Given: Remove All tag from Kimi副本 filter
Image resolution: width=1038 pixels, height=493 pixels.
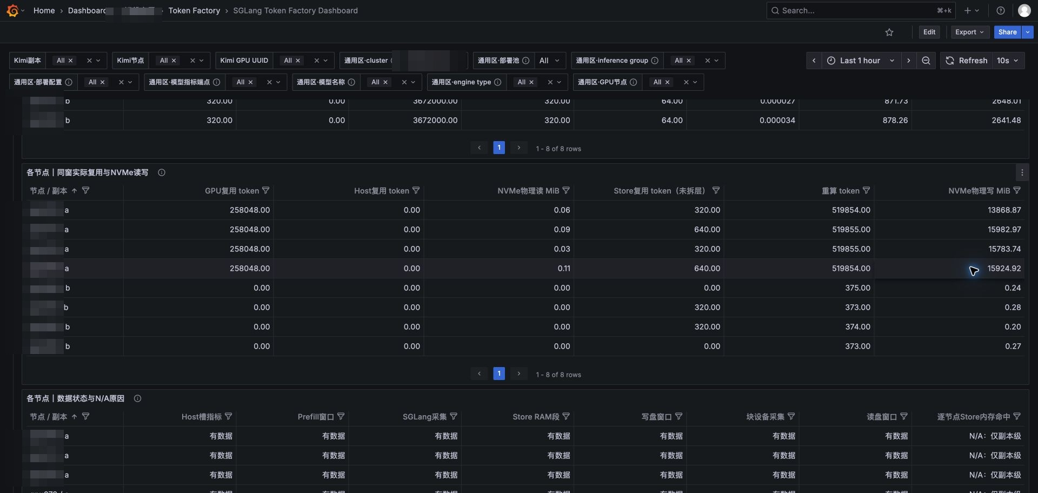Looking at the screenshot, I should tap(70, 61).
